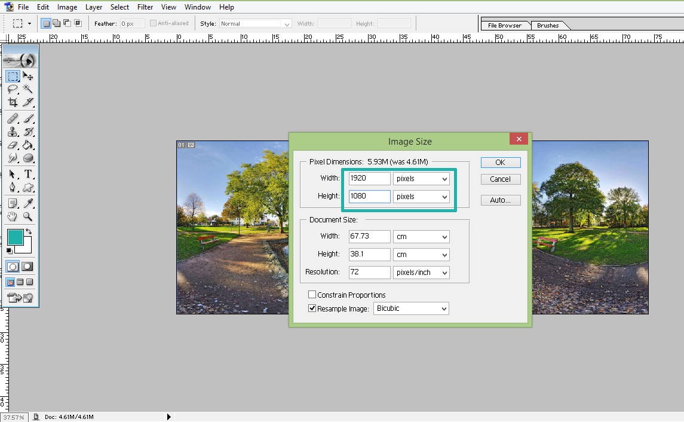684x422 pixels.
Task: Select the Zoom magnifier tool
Action: pyautogui.click(x=28, y=216)
